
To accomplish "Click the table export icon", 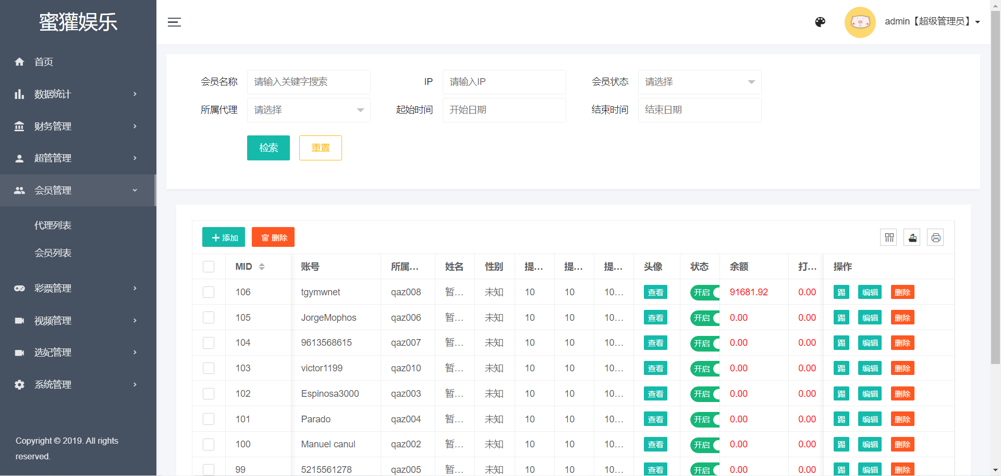I will pyautogui.click(x=912, y=237).
